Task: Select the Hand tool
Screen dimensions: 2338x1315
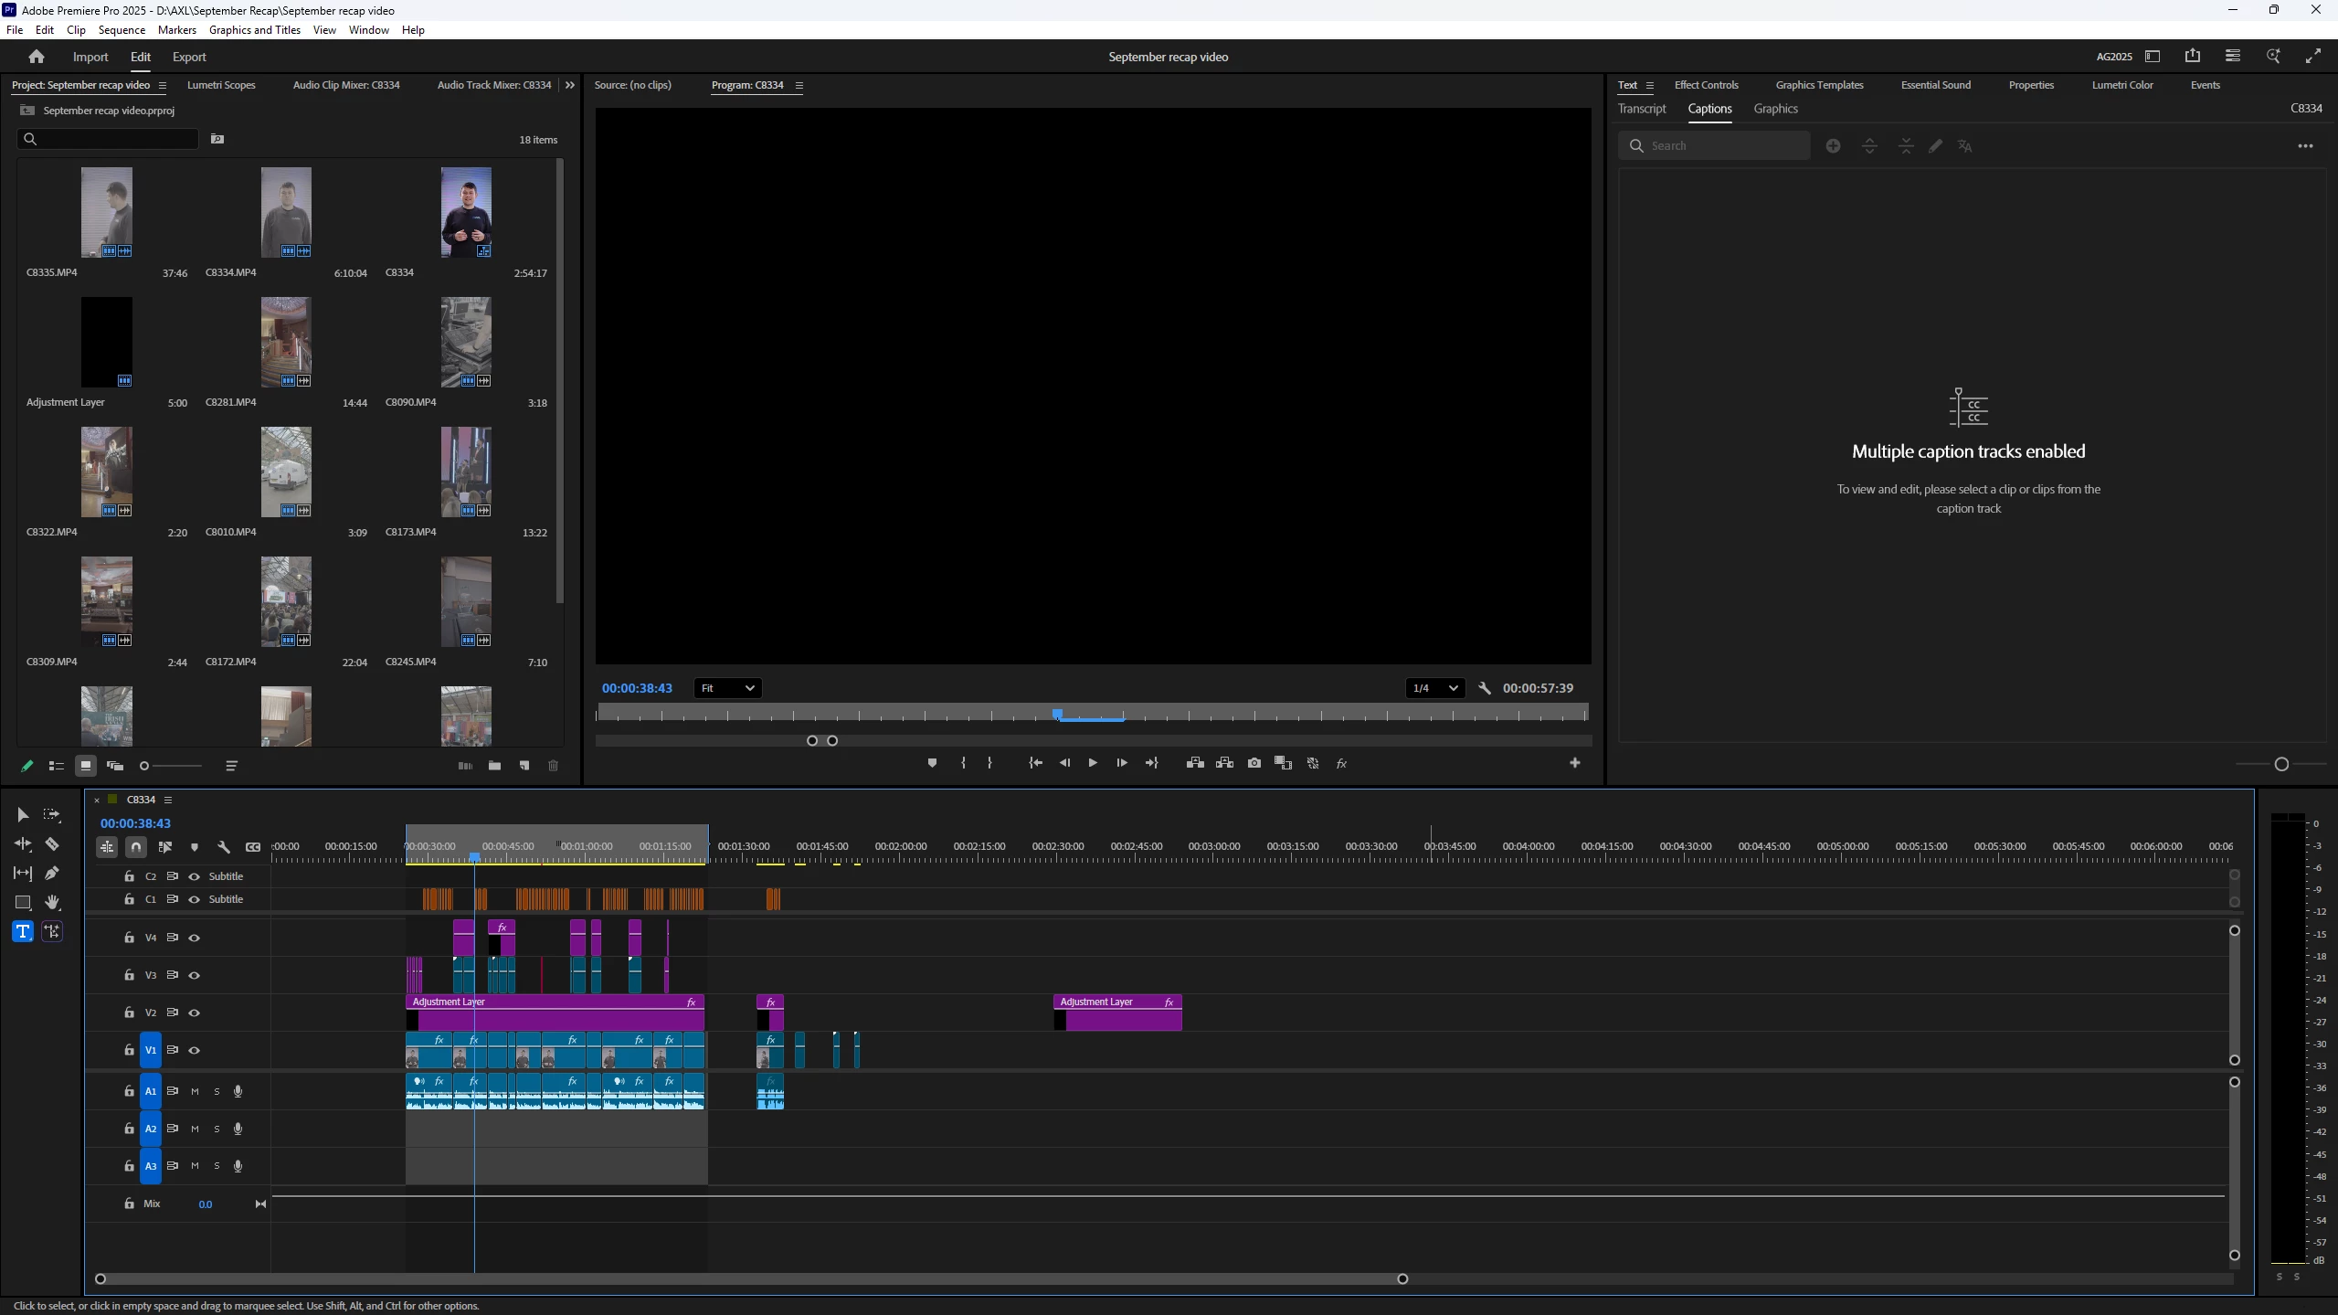Action: coord(52,903)
